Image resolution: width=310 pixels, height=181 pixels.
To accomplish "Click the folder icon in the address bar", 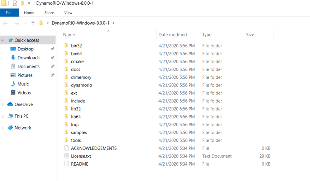I will point(41,23).
